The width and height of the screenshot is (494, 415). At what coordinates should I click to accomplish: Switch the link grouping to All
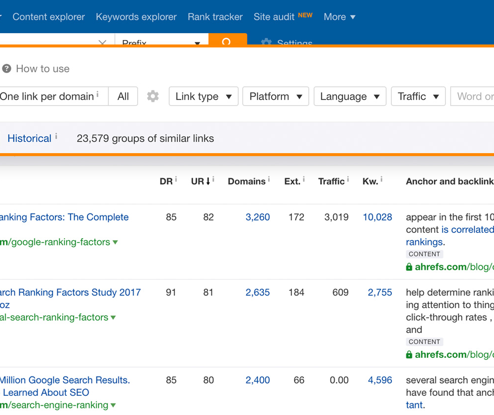123,96
